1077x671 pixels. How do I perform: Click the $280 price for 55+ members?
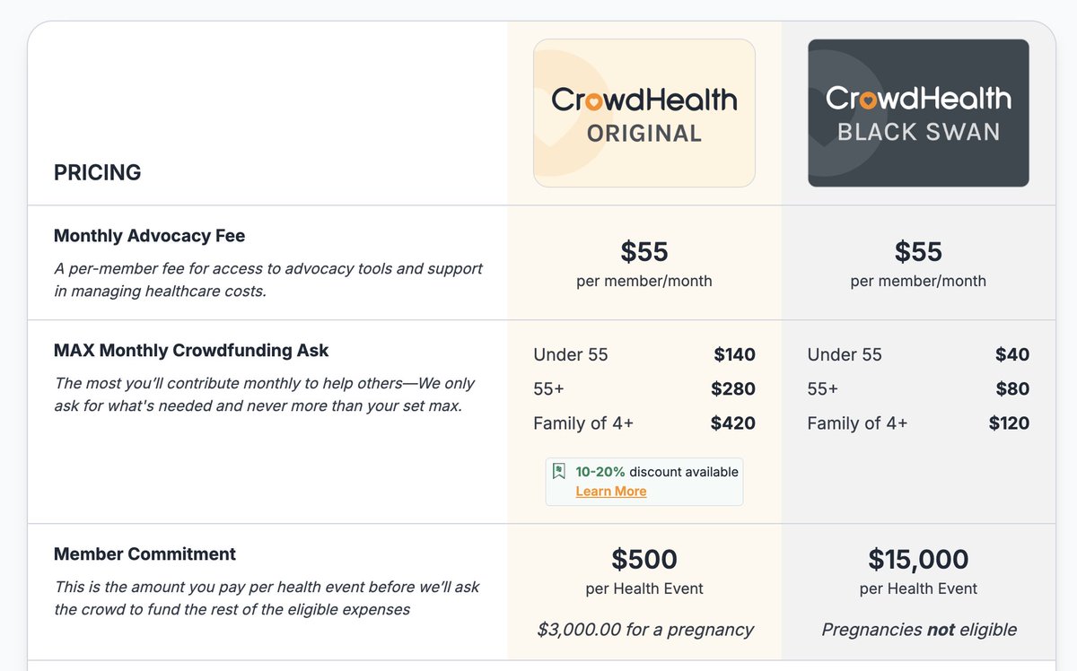click(x=732, y=389)
